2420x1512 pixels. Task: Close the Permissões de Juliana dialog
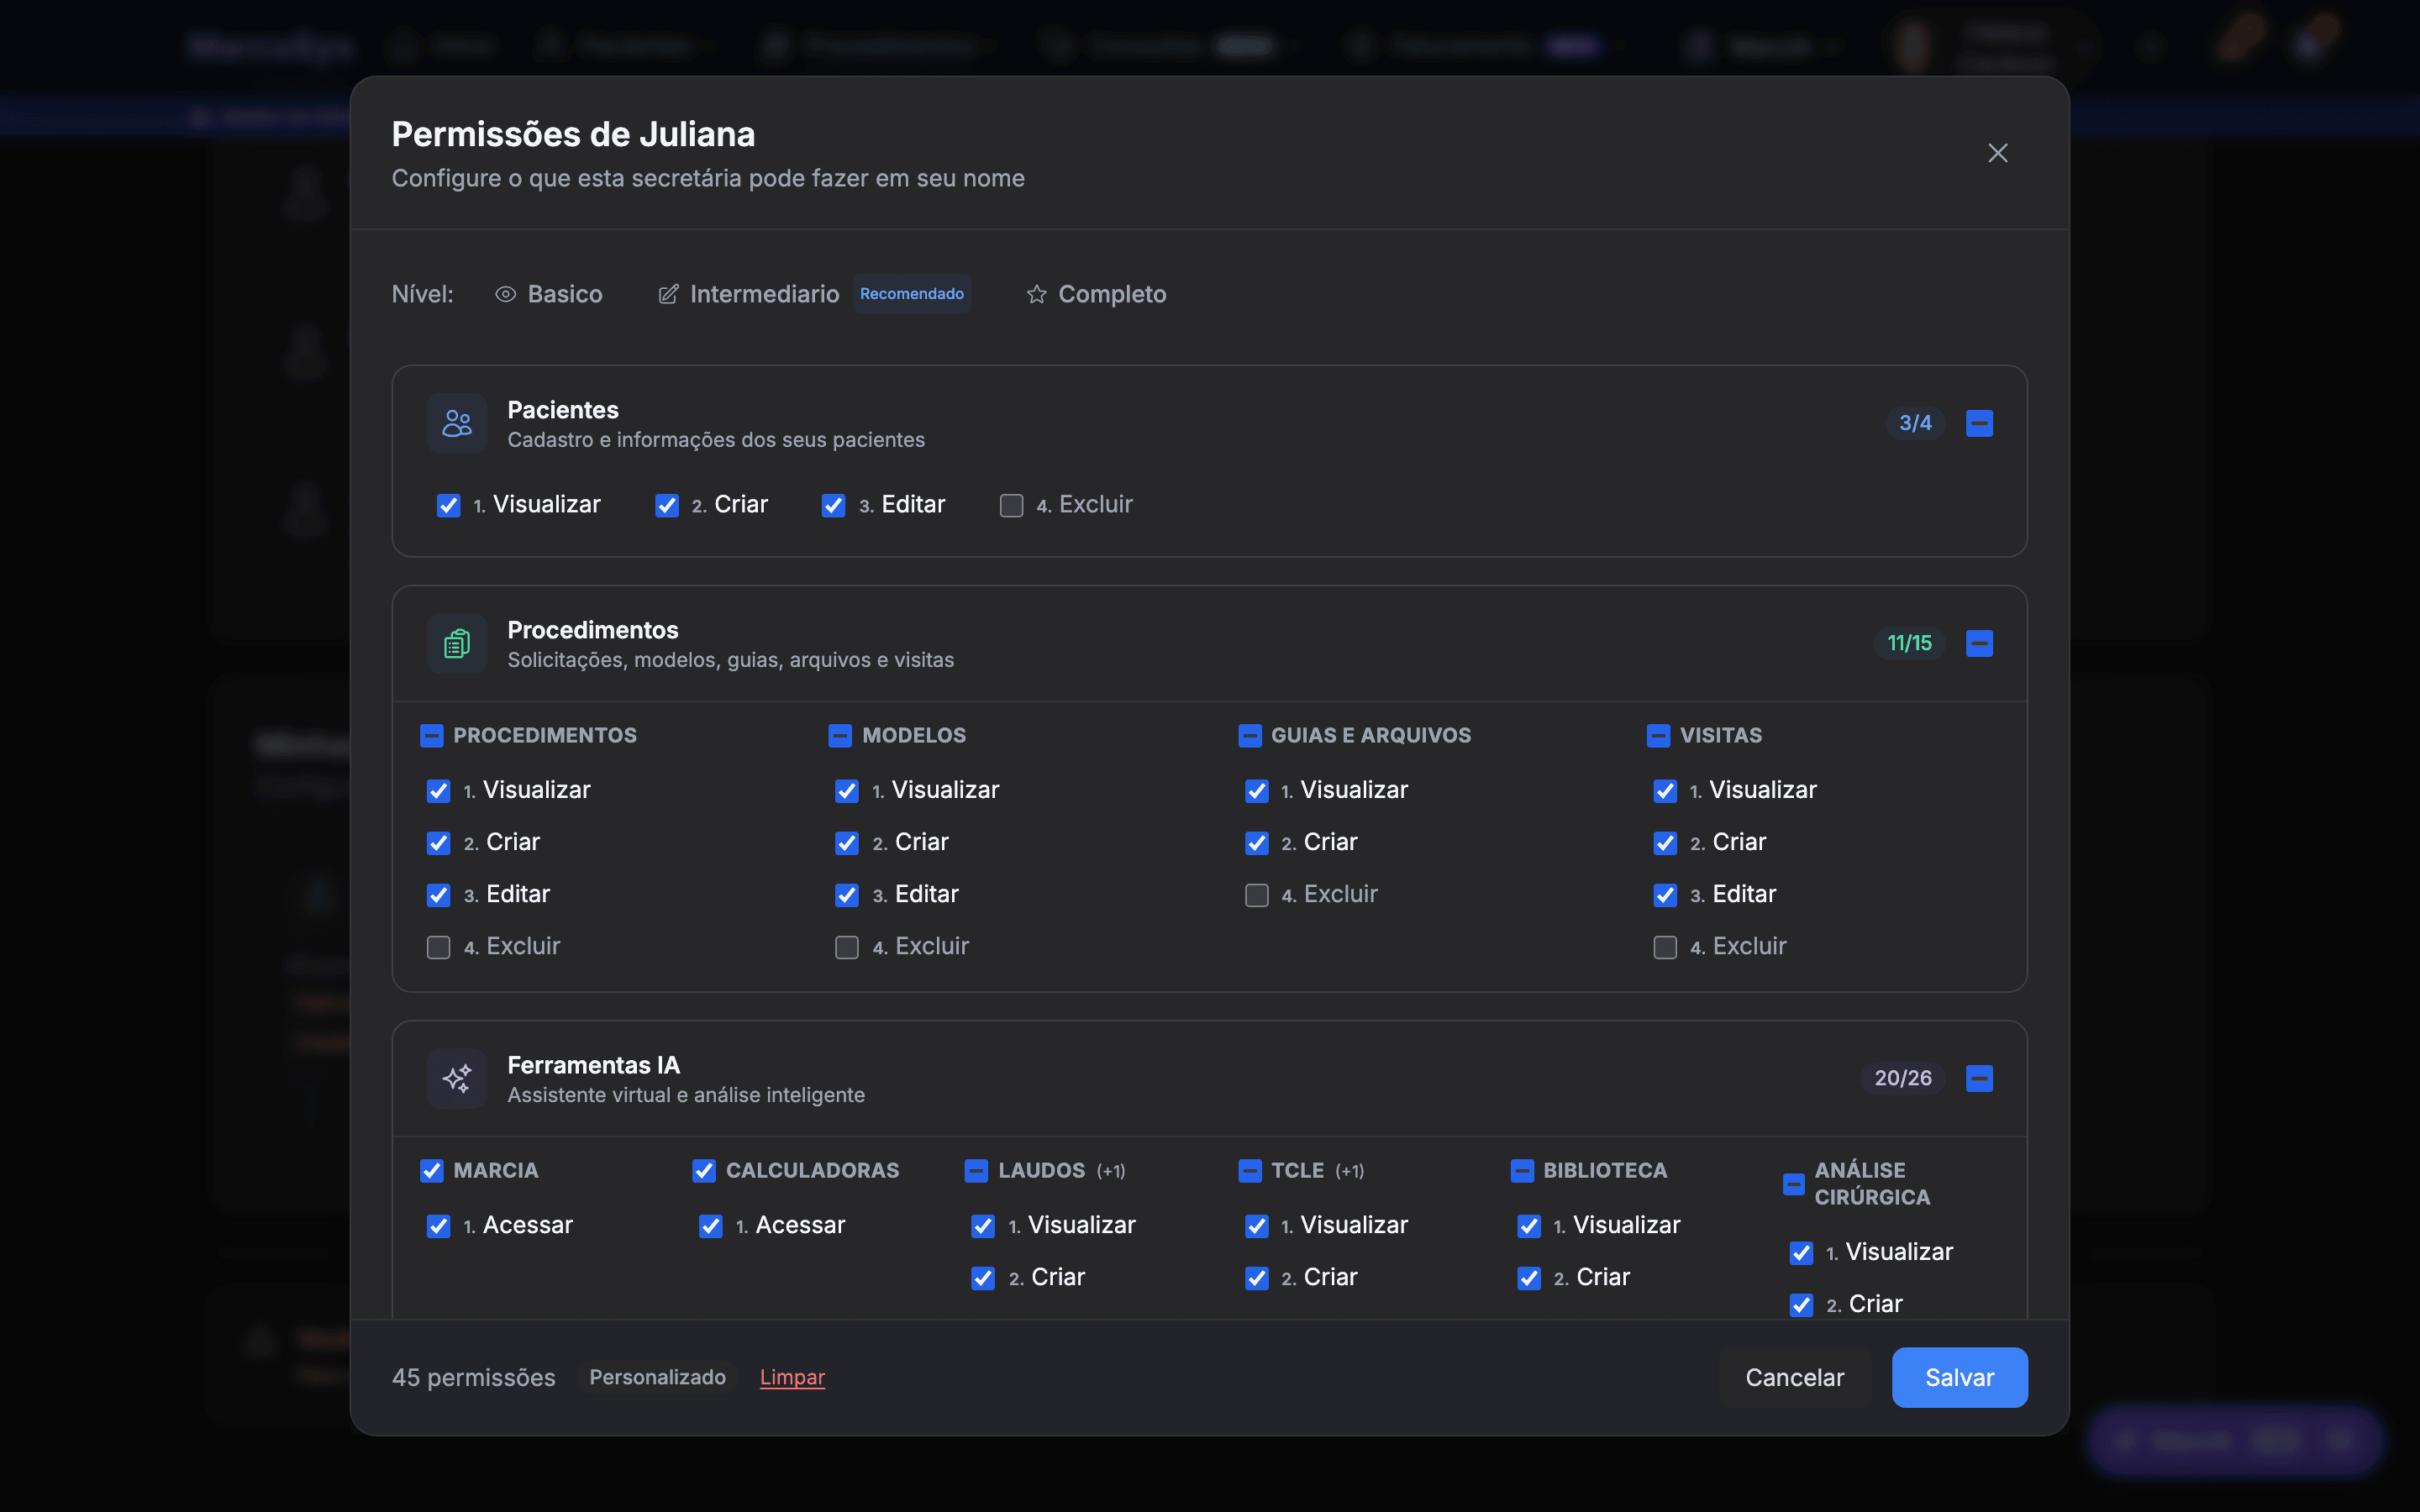pos(1997,153)
